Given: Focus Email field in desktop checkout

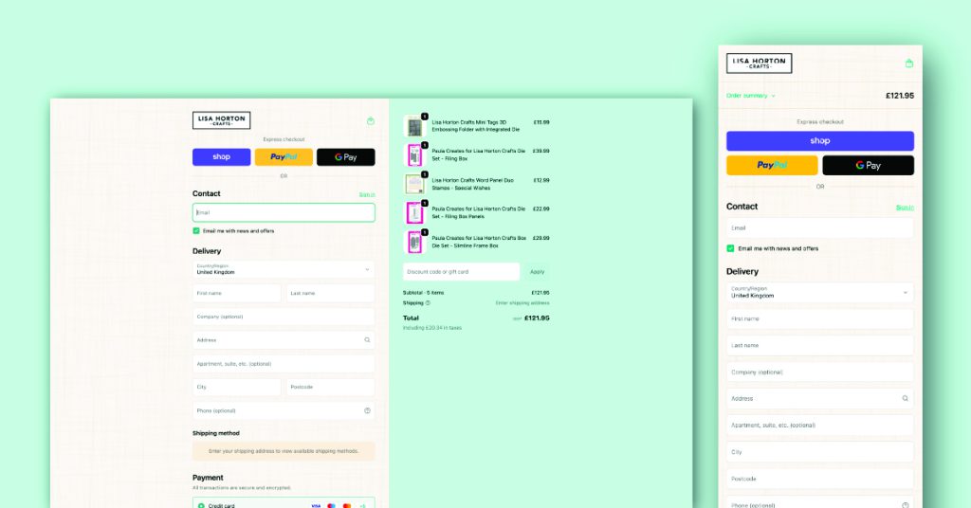Looking at the screenshot, I should click(x=284, y=212).
